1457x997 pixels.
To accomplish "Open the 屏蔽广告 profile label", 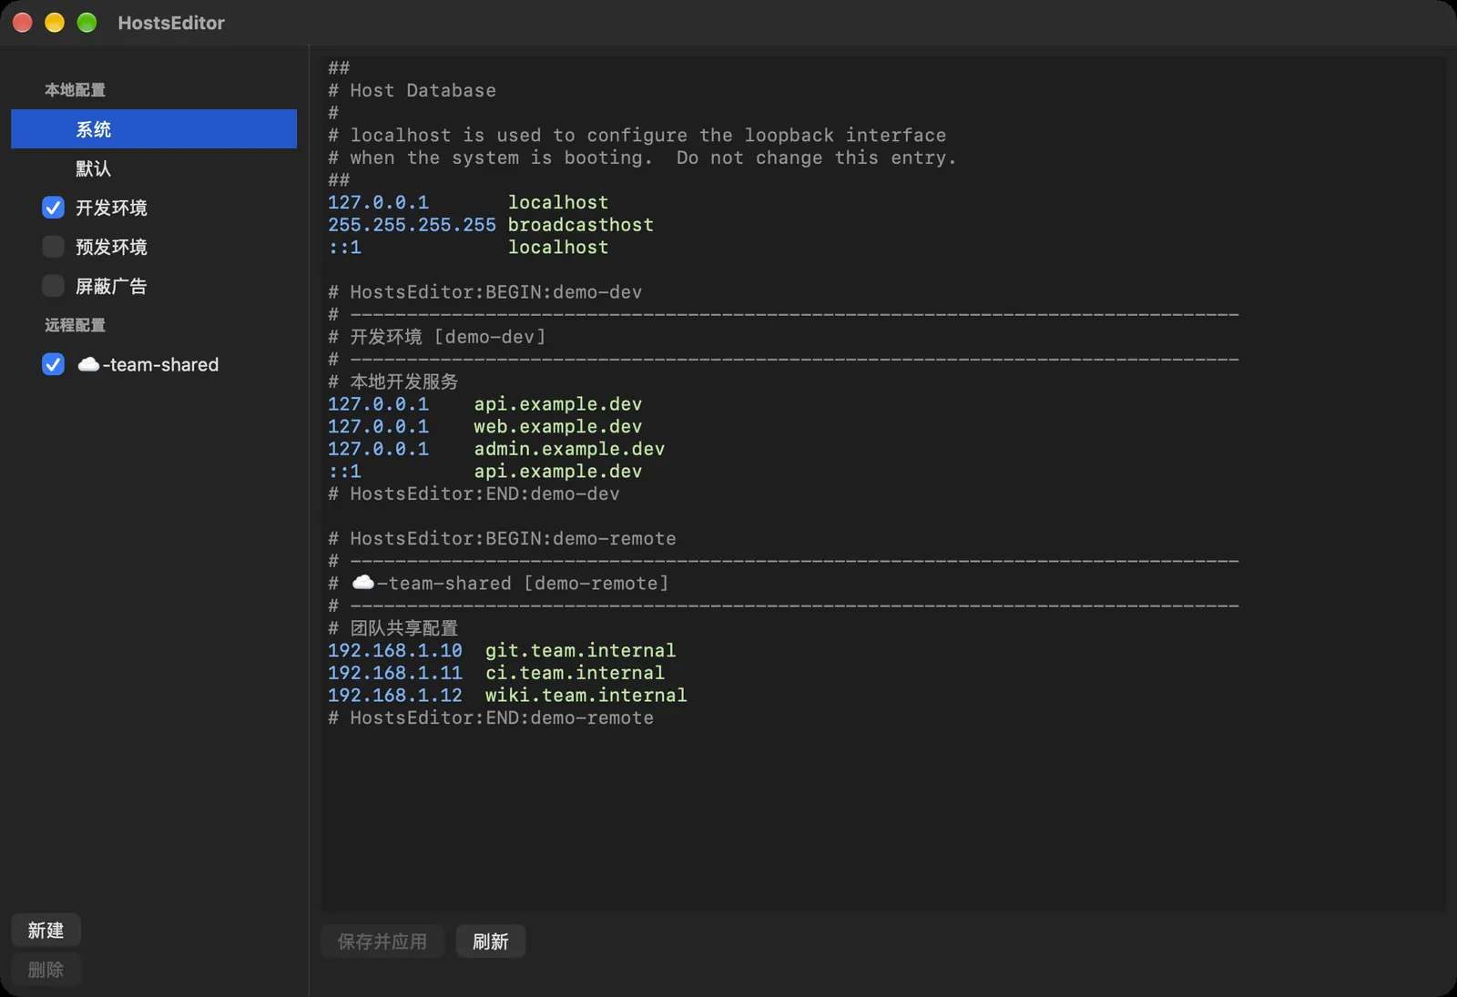I will click(x=111, y=286).
